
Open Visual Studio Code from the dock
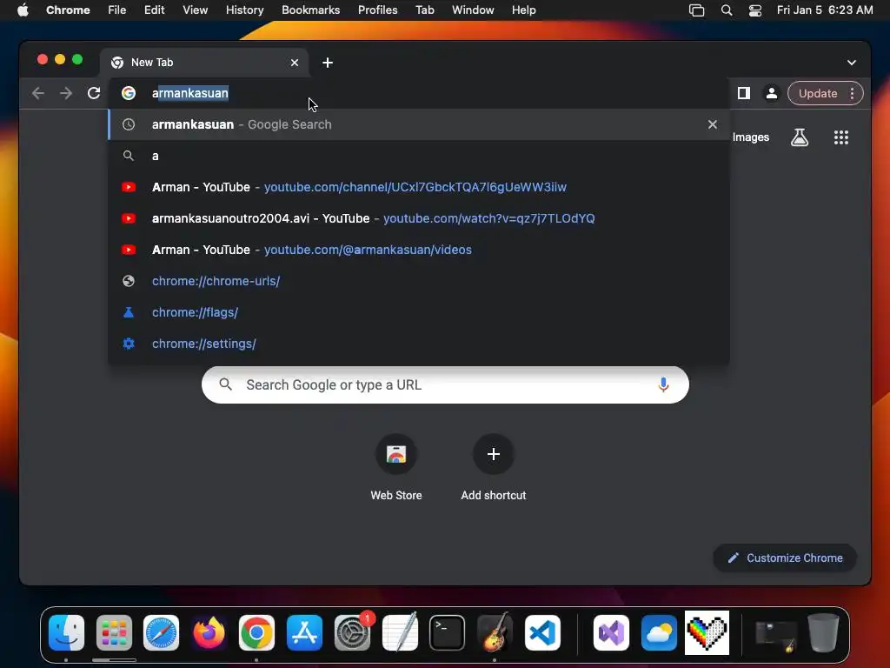coord(542,632)
